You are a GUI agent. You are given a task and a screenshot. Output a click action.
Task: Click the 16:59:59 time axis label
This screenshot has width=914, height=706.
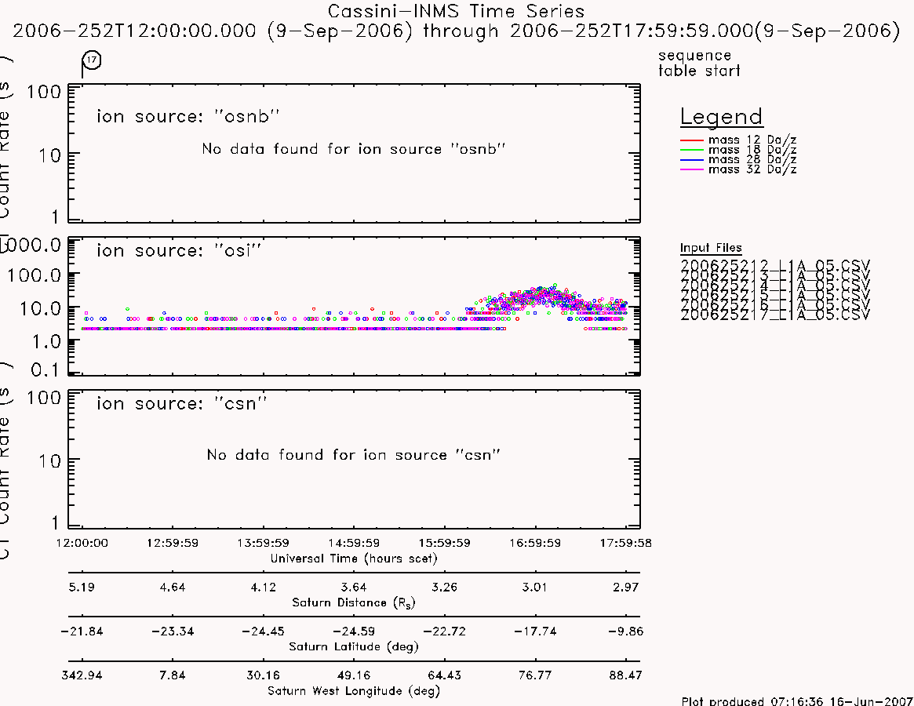[x=535, y=543]
